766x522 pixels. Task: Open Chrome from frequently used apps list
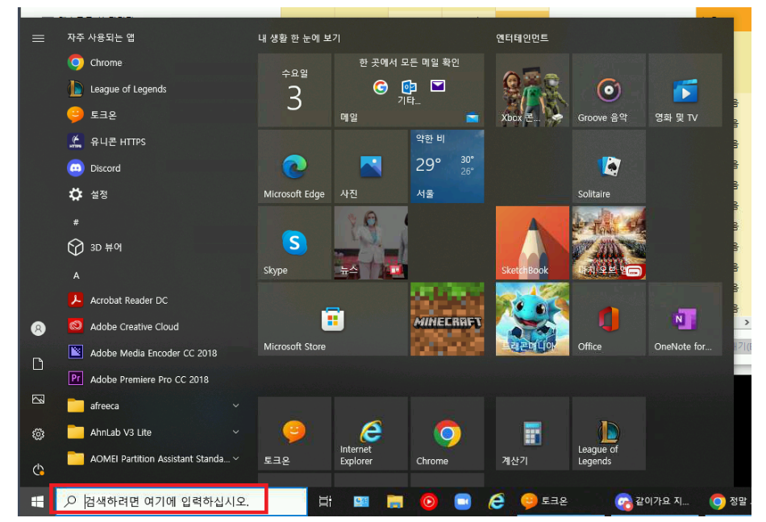coord(154,63)
